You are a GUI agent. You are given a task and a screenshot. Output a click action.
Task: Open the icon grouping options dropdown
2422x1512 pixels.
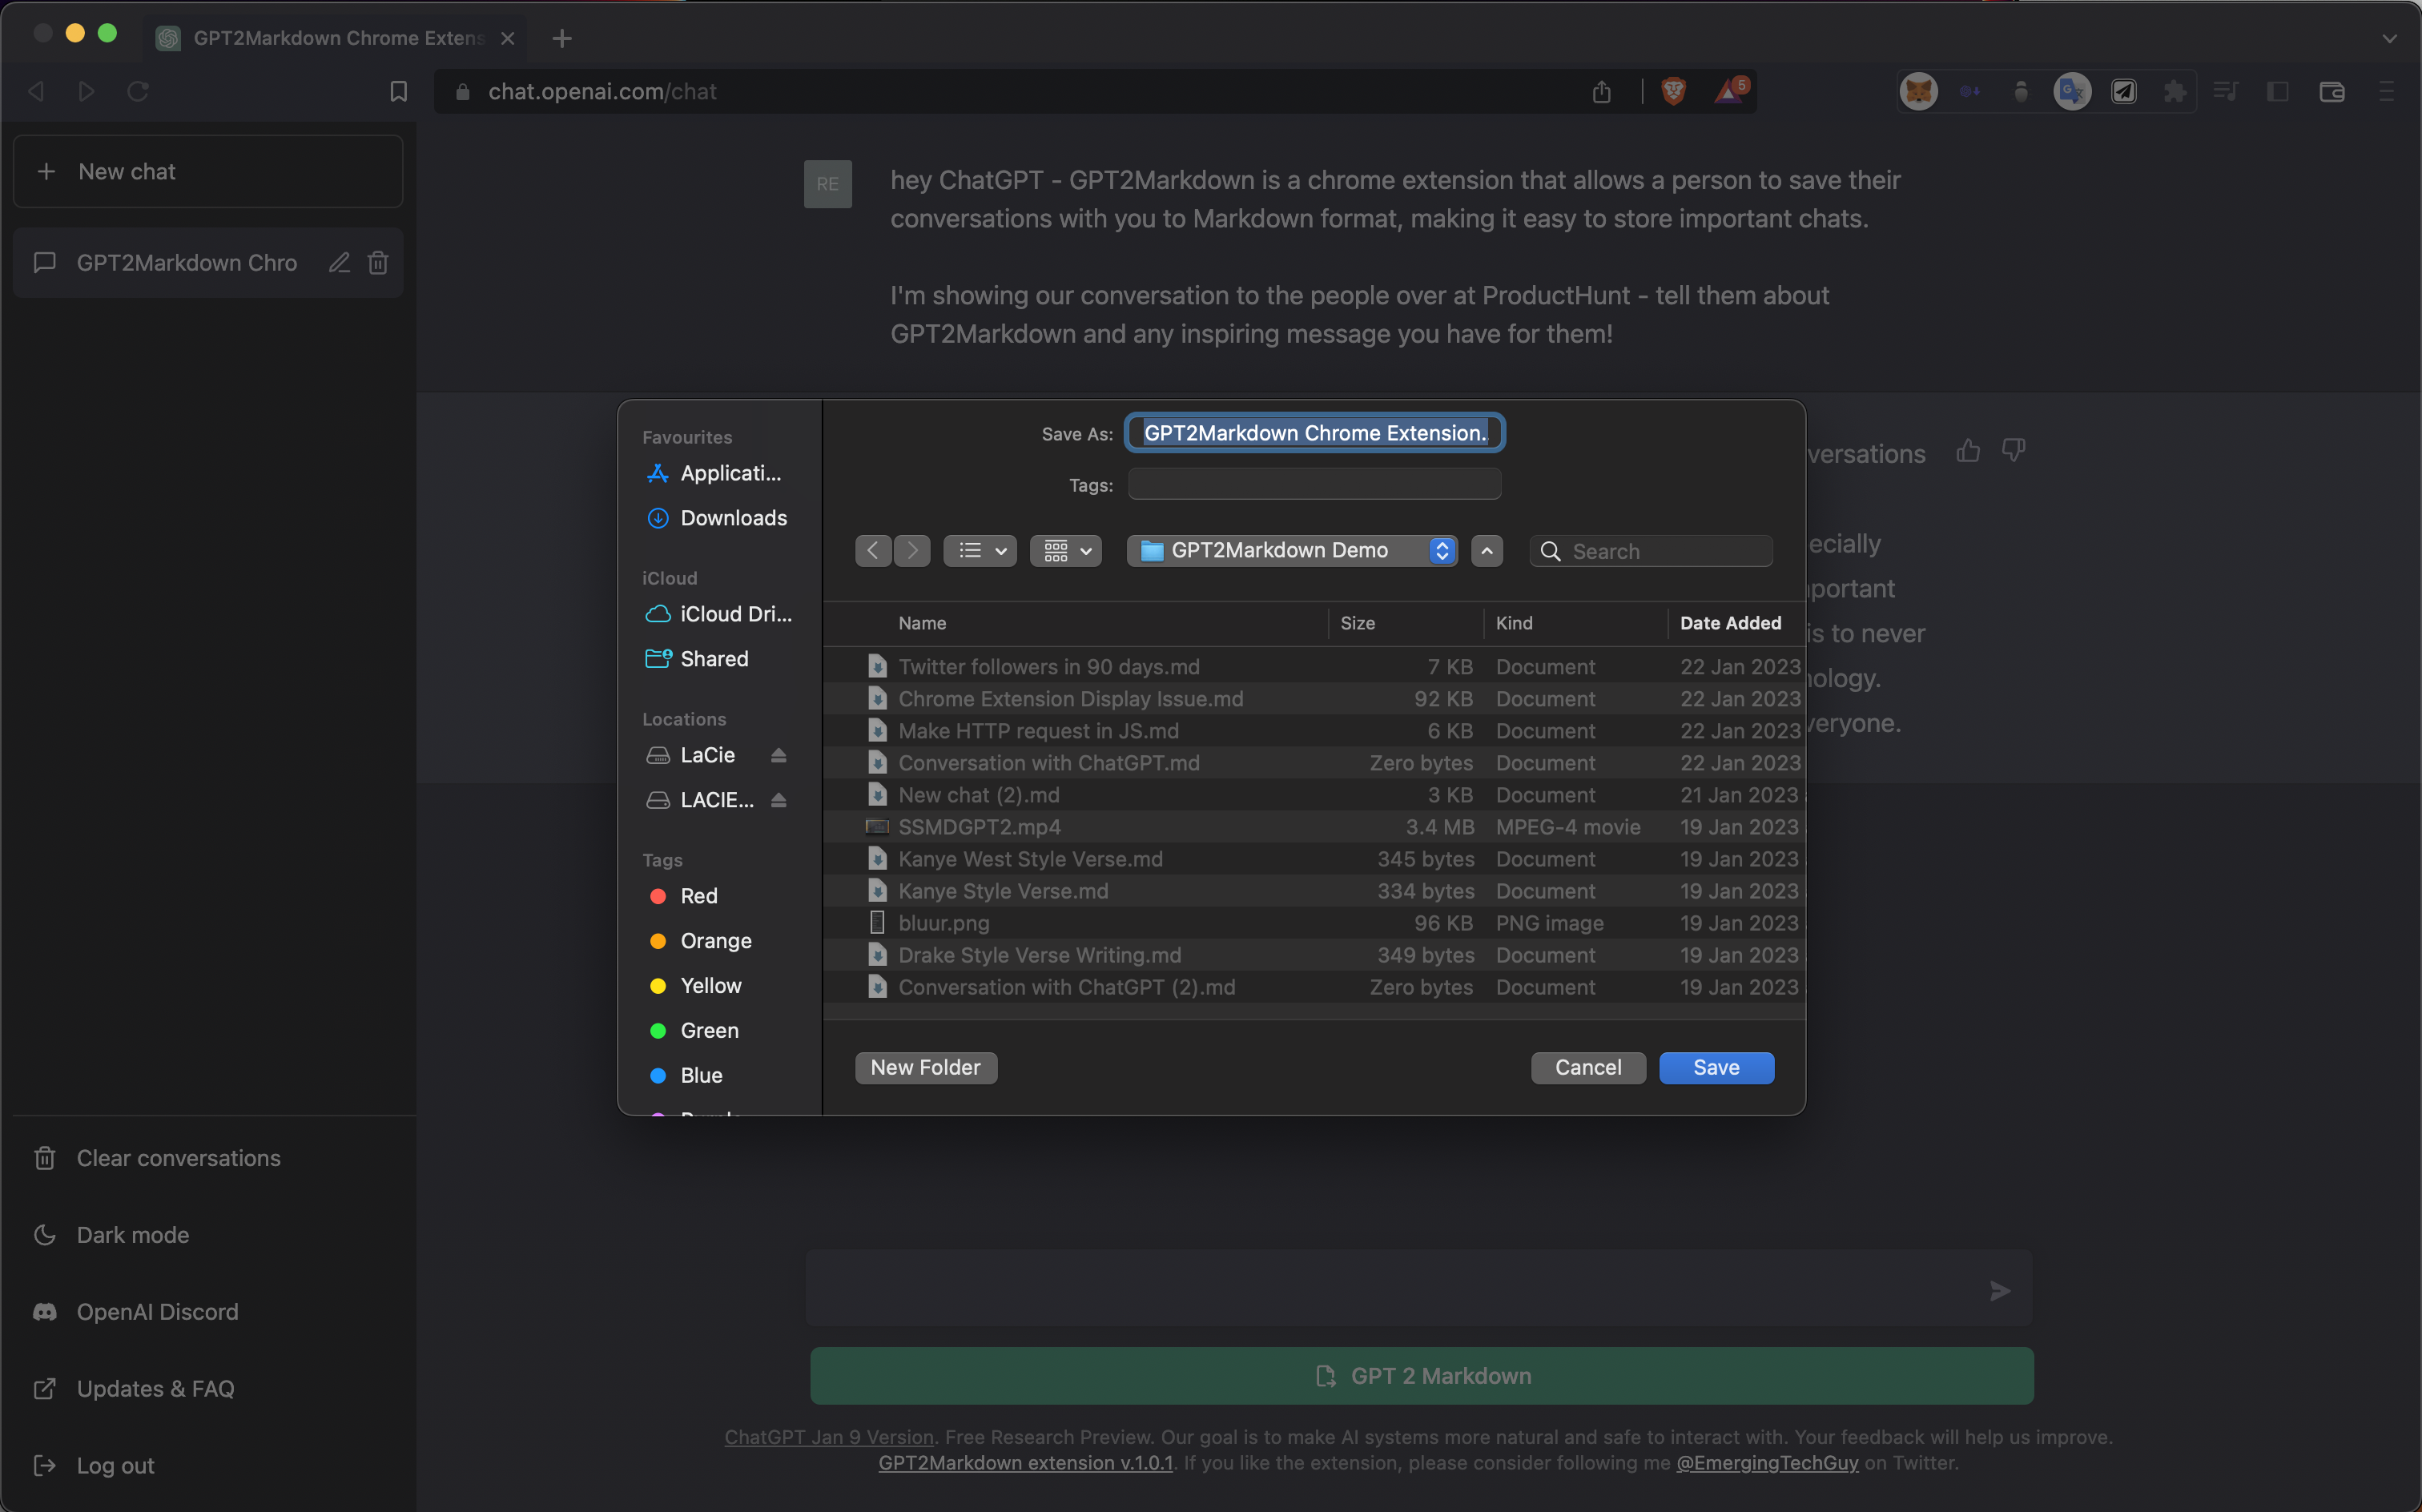1066,551
